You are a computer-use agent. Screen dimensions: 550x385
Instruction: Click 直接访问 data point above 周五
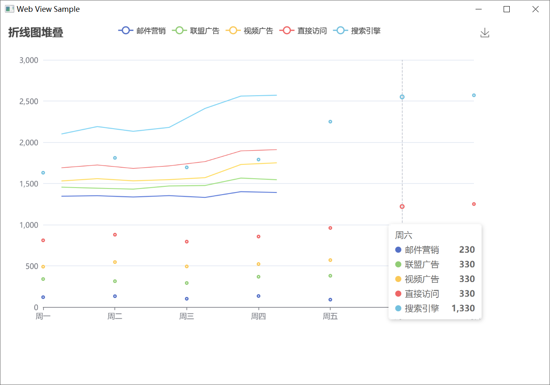(x=330, y=228)
